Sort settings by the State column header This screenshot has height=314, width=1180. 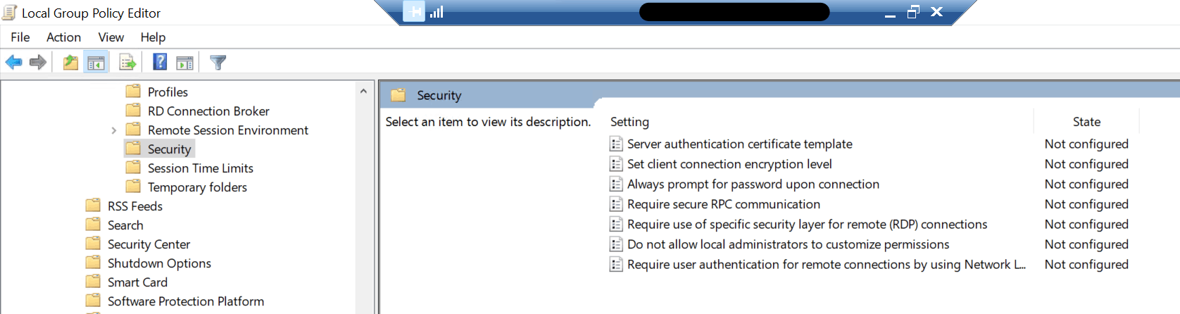[1086, 122]
